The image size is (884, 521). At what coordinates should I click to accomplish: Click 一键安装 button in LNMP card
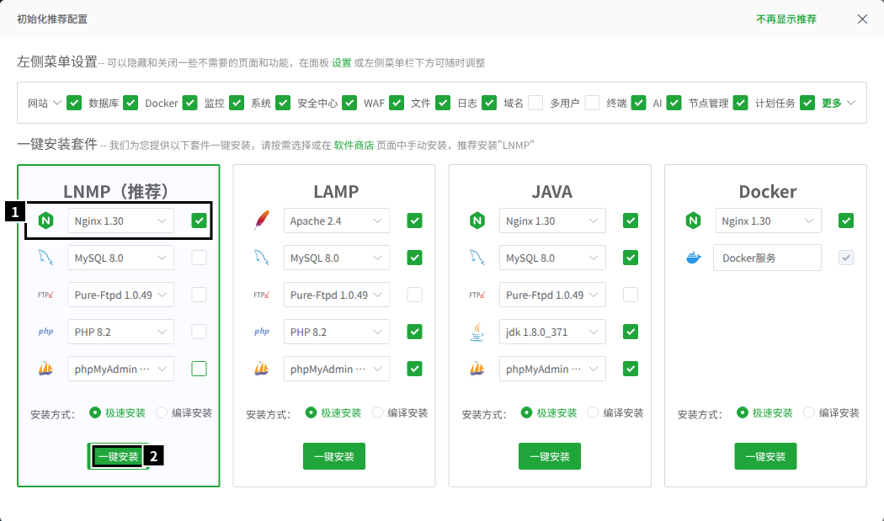[119, 456]
